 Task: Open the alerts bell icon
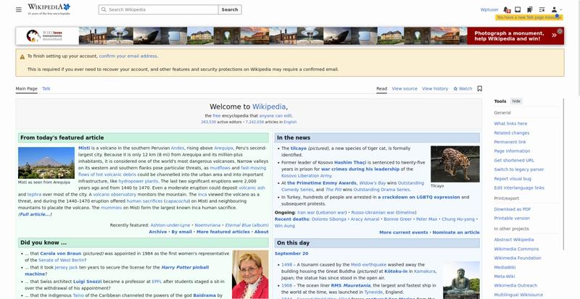pos(506,9)
